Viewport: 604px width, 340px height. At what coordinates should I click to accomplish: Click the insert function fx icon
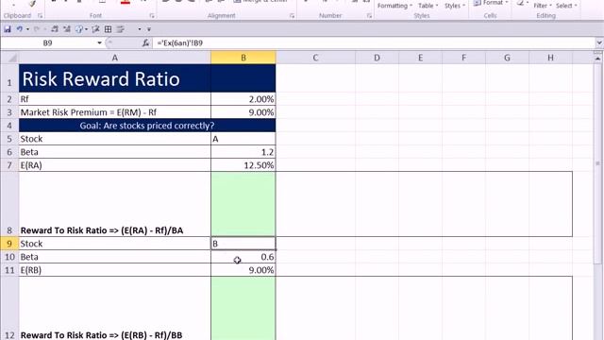[145, 42]
